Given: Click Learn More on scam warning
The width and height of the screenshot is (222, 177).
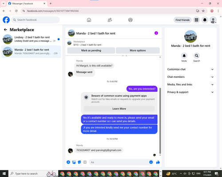Looking at the screenshot, I should tap(119, 109).
